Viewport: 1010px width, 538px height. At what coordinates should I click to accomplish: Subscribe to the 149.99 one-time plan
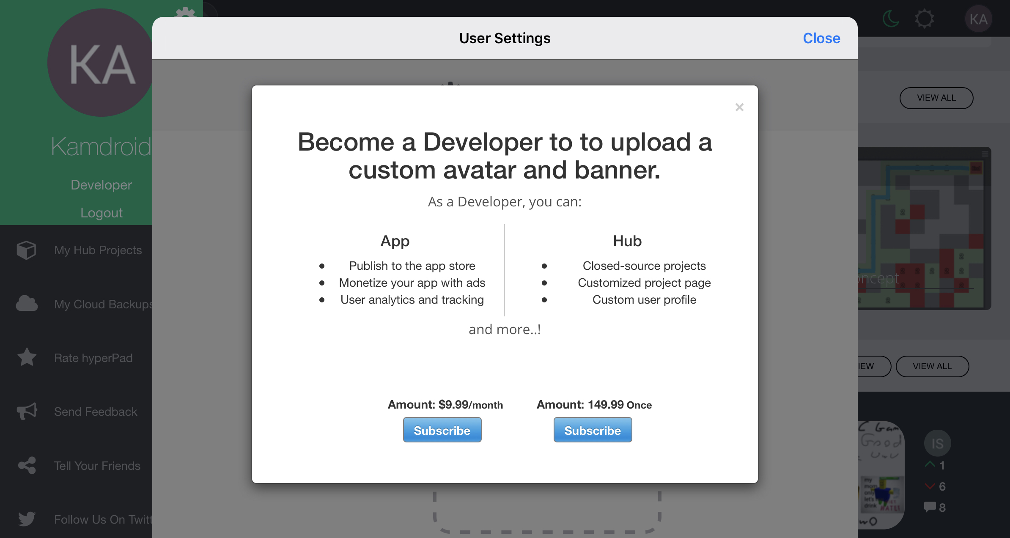point(593,430)
